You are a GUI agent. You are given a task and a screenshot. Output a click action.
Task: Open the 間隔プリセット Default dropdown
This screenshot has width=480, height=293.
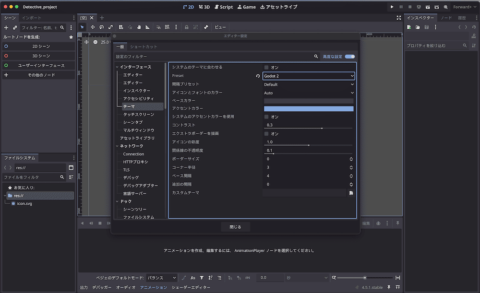click(x=308, y=84)
